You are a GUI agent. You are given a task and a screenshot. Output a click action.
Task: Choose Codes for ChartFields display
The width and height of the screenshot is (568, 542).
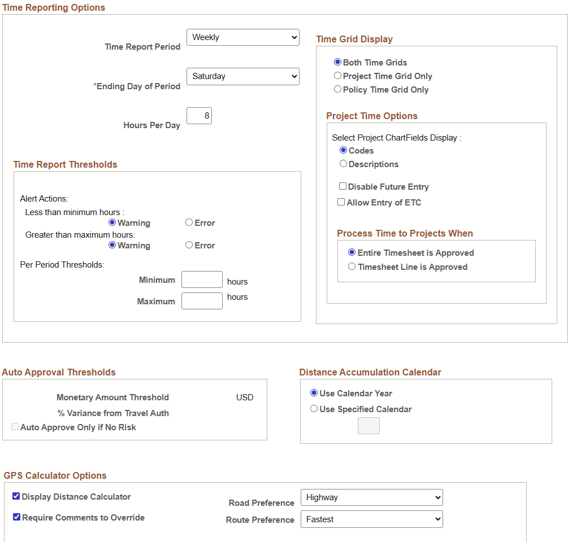pyautogui.click(x=344, y=150)
